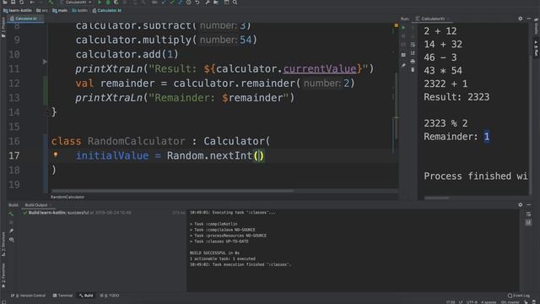Select learn-kotlin in the breadcrumb bar

[x=18, y=10]
